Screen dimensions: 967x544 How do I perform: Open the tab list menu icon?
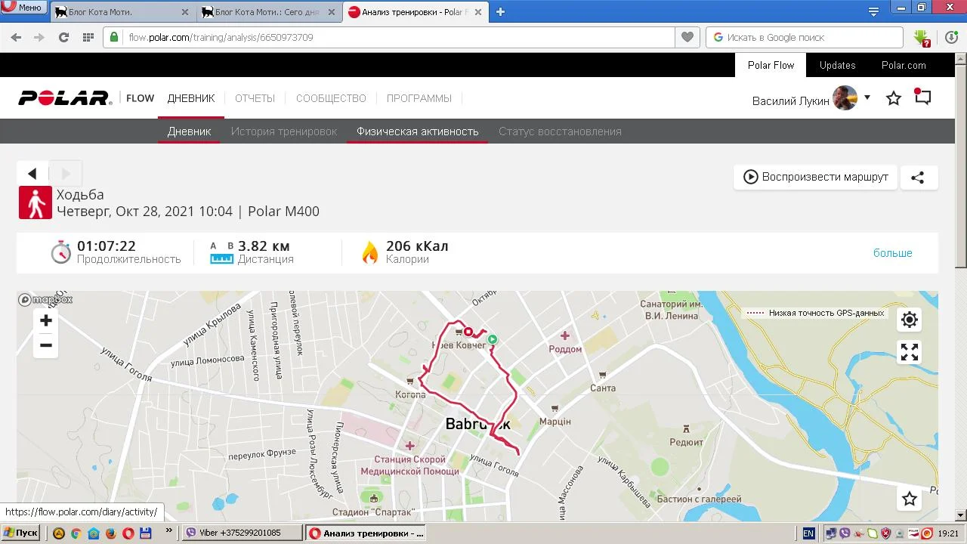873,11
